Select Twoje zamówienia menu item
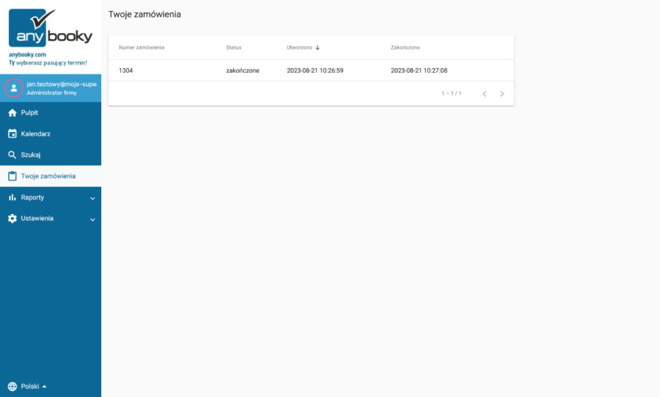660x397 pixels. pyautogui.click(x=50, y=176)
